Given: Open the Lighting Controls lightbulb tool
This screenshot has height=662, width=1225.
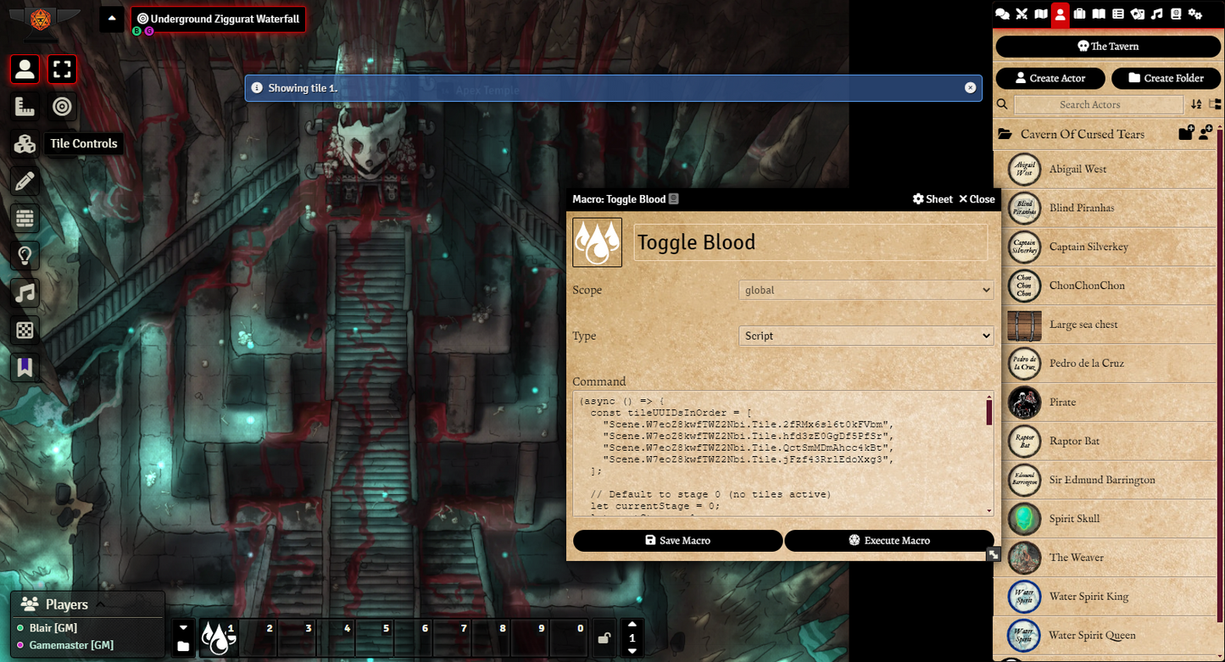Looking at the screenshot, I should tap(25, 255).
